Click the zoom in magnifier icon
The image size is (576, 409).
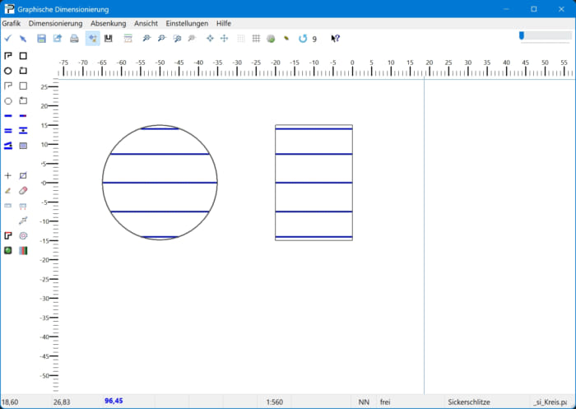click(x=146, y=39)
